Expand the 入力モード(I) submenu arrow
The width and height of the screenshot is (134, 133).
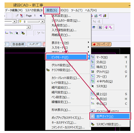pyautogui.click(x=89, y=47)
